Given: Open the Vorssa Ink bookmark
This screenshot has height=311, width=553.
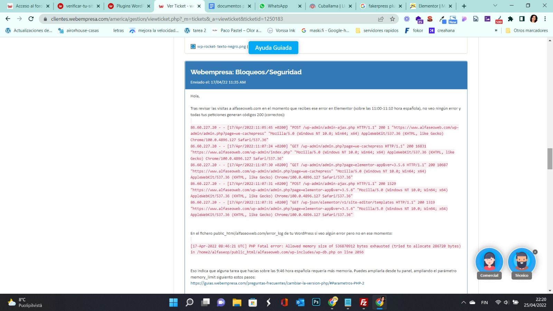Looking at the screenshot, I should pos(281,30).
